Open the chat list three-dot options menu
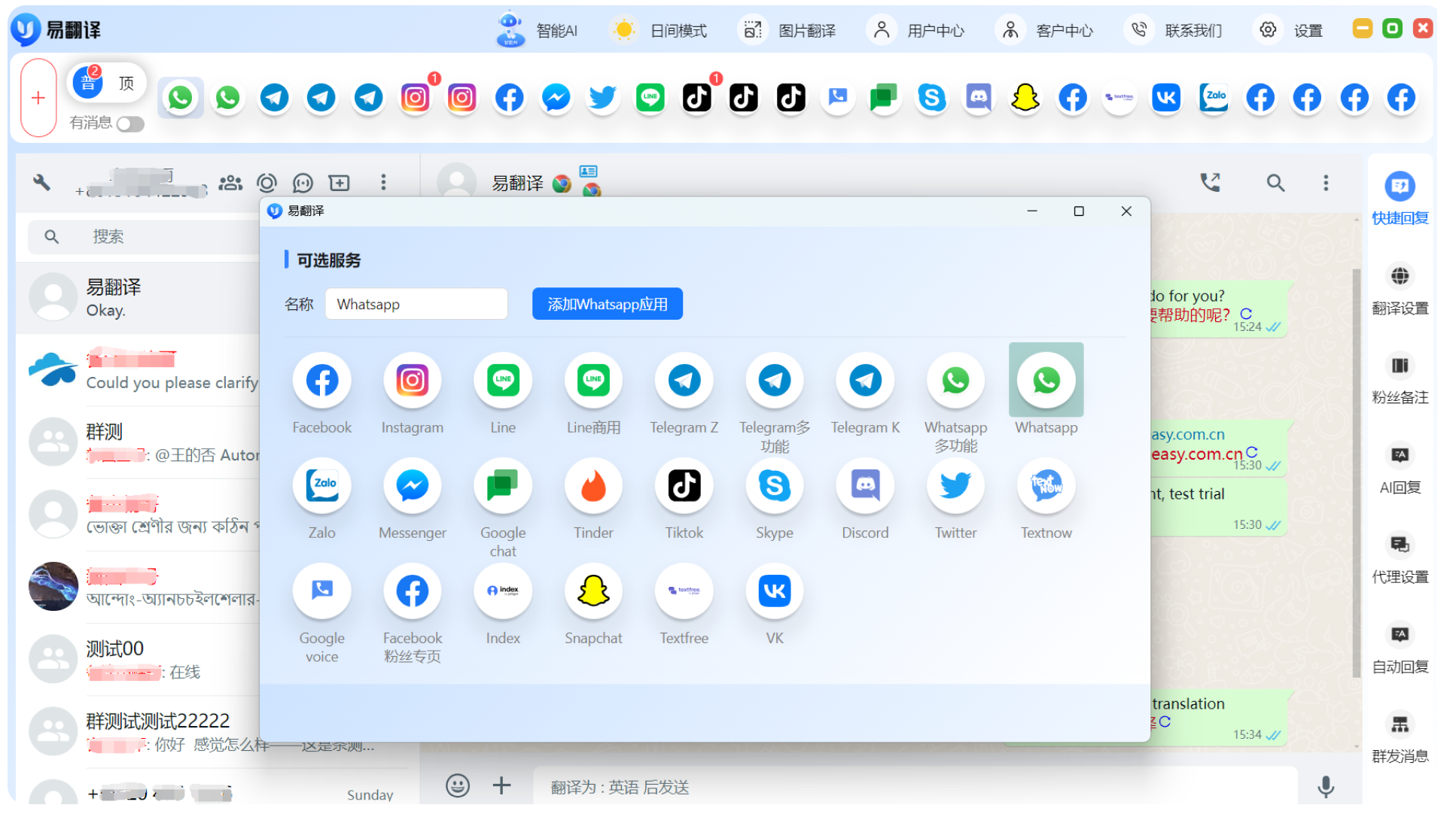Screen dimensions: 1453x814 tap(383, 182)
